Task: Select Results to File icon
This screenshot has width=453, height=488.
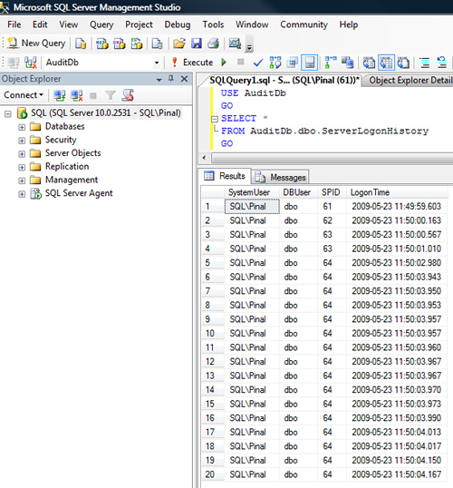Action: tap(403, 63)
